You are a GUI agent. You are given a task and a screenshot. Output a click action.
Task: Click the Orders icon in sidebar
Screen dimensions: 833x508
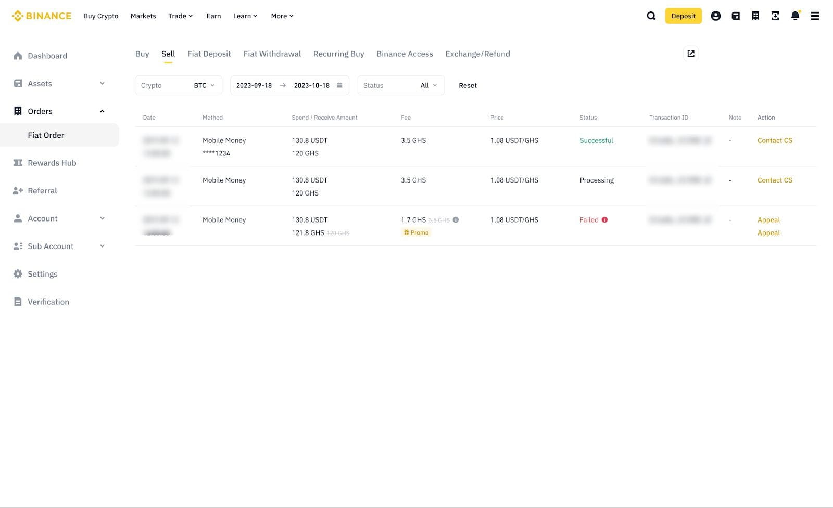18,111
